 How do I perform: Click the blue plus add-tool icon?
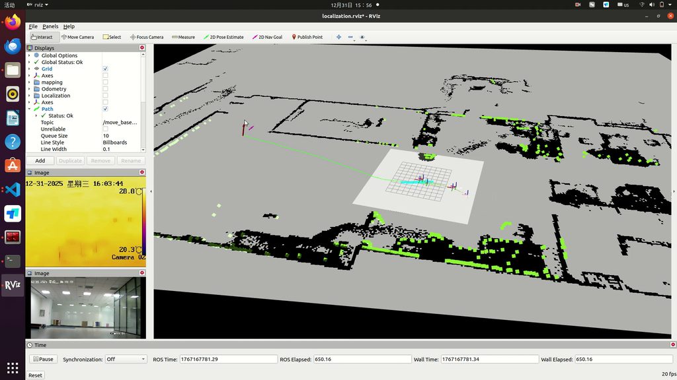pos(338,37)
